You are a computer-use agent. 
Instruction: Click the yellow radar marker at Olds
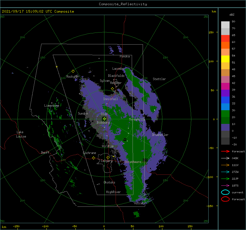pyautogui.click(x=104, y=119)
